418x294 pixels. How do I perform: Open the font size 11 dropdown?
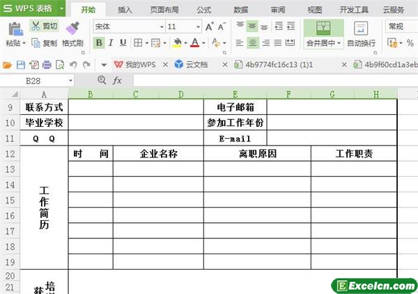(x=198, y=27)
